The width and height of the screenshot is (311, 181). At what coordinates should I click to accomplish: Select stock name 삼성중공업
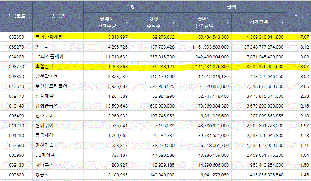point(47,106)
